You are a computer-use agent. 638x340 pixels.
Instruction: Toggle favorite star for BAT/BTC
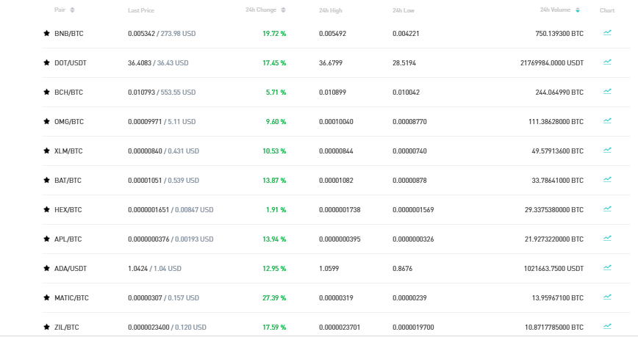[x=46, y=180]
